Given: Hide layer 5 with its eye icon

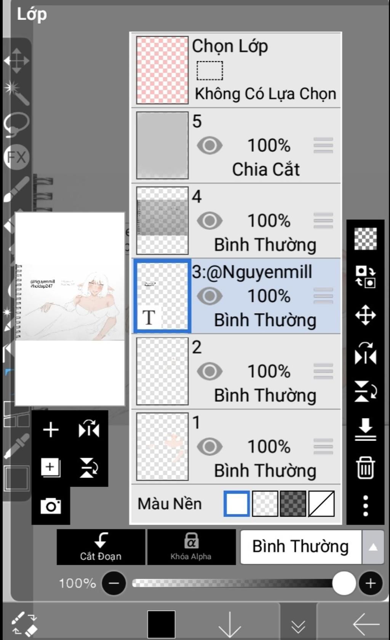Looking at the screenshot, I should click(x=209, y=146).
